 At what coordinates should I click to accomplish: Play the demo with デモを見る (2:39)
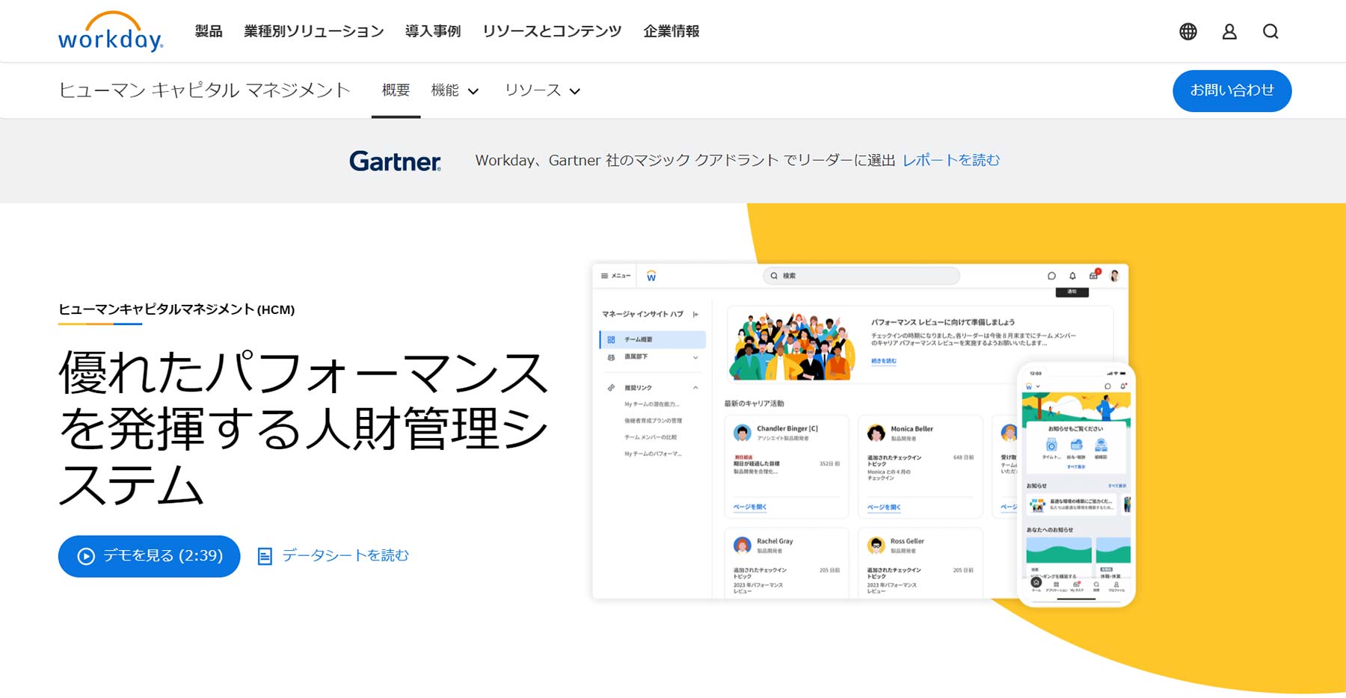point(149,556)
